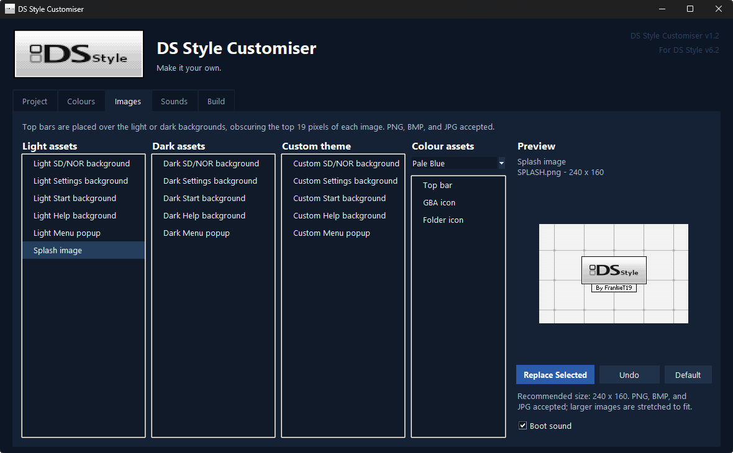Close the DS Style Customiser window
Image resolution: width=733 pixels, height=453 pixels.
pos(719,9)
